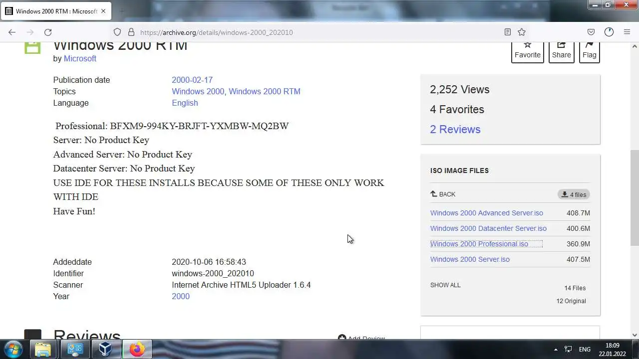Click SHOW ALL files link
The width and height of the screenshot is (639, 359).
[445, 285]
